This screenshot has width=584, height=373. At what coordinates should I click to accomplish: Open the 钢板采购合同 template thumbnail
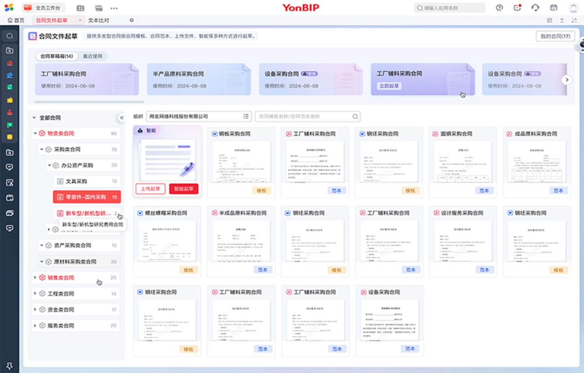pos(241,162)
